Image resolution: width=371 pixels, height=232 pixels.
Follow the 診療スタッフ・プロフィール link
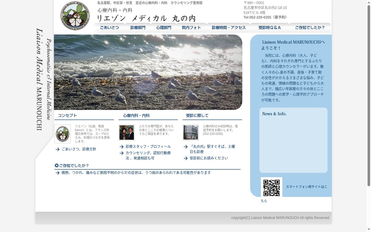point(148,146)
